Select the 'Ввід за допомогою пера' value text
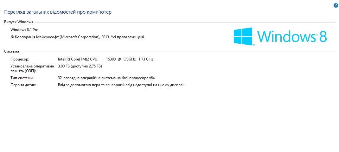Viewport: 339px width, 152px height. (x=121, y=85)
